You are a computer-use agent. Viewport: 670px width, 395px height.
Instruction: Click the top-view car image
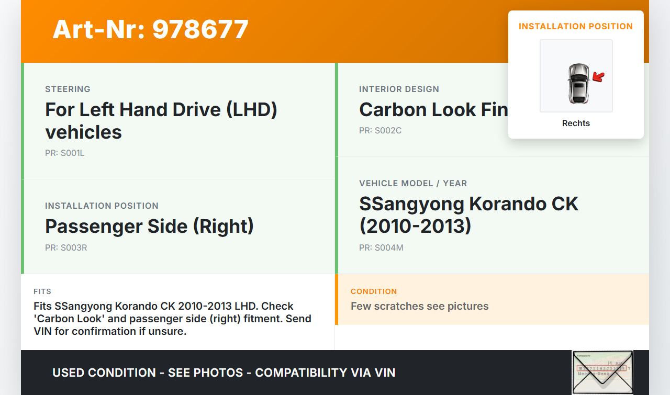578,83
